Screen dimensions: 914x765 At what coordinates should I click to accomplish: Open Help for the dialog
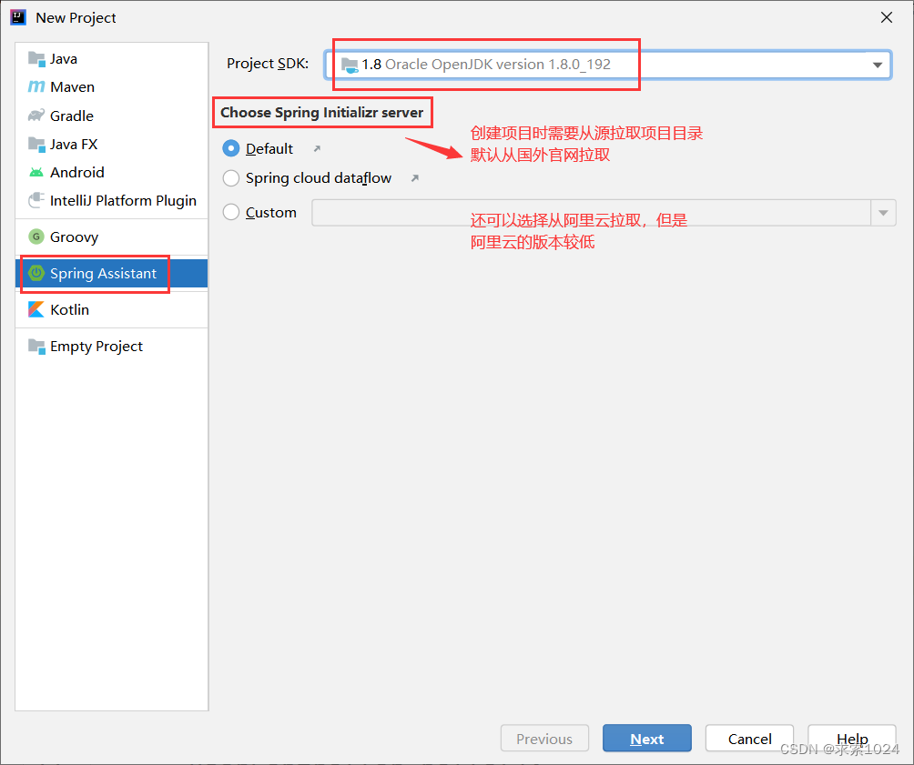[x=851, y=739]
